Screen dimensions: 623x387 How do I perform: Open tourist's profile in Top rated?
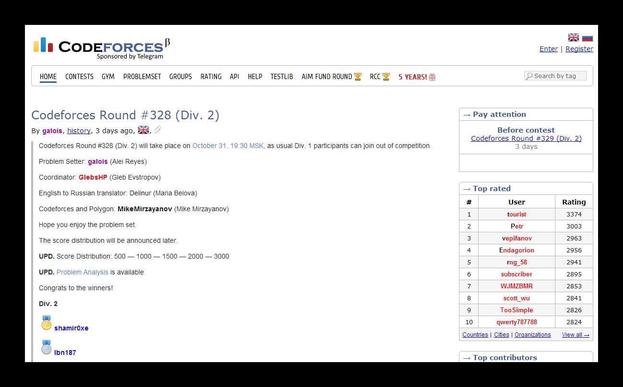517,214
